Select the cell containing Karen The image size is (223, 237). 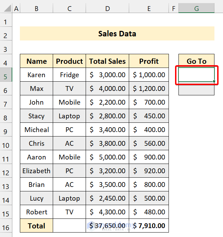coord(36,75)
